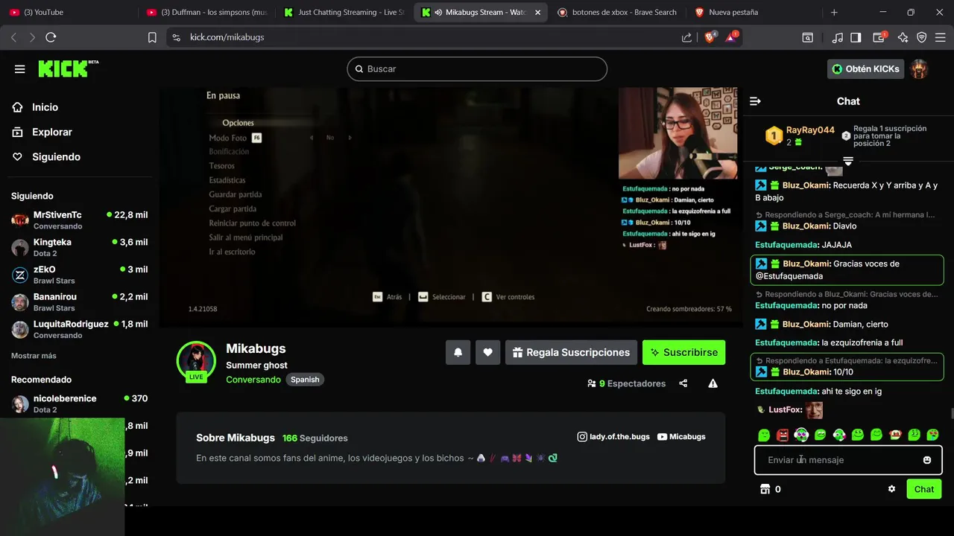
Task: Click the chat panel scrollbar
Action: pyautogui.click(x=951, y=414)
